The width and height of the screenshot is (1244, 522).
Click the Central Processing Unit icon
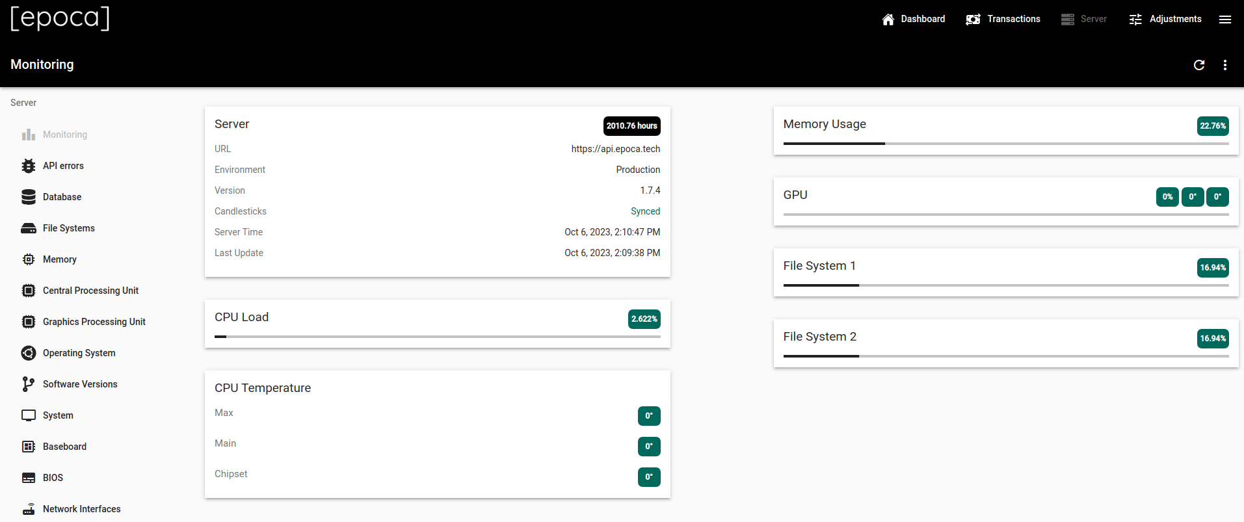[29, 291]
